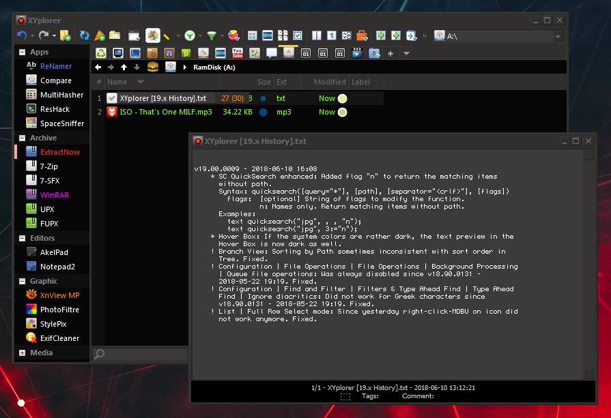Click the speech bubble icon
The height and width of the screenshot is (418, 611).
[272, 53]
